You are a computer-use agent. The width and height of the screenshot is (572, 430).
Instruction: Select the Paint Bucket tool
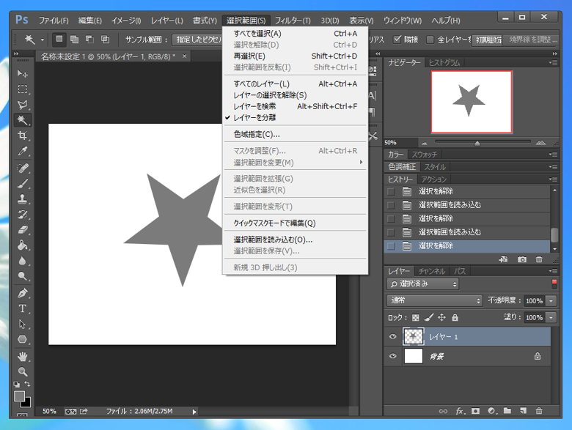point(22,245)
